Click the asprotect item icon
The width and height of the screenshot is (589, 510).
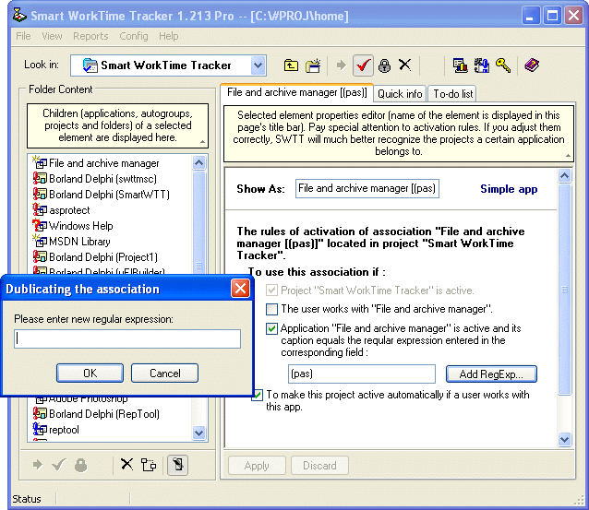coord(40,209)
